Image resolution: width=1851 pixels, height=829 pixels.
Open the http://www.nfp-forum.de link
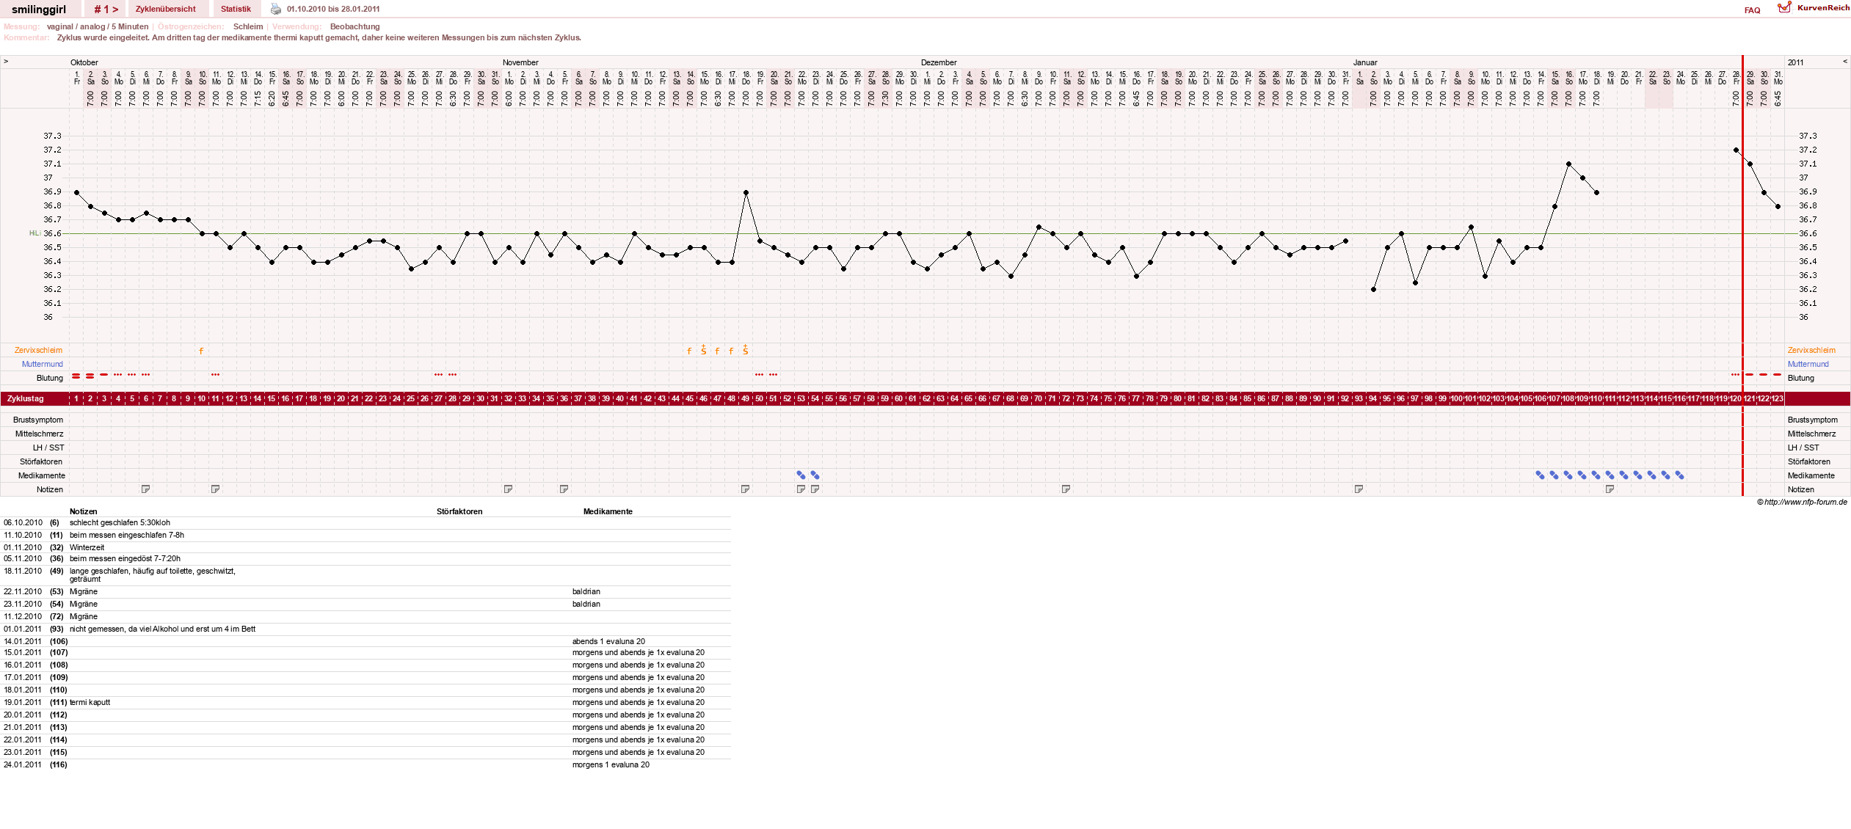[1805, 502]
